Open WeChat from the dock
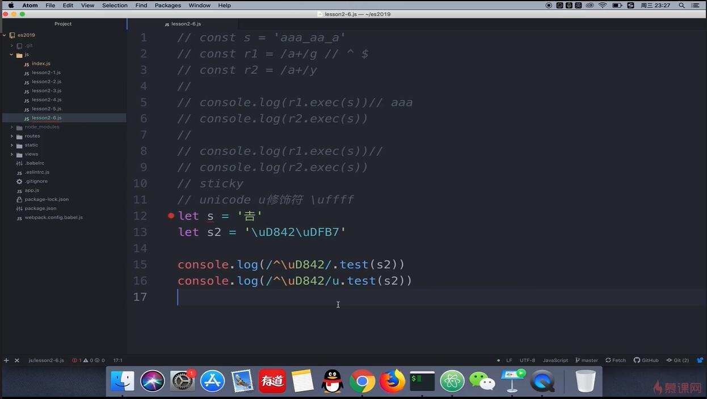 click(x=482, y=381)
